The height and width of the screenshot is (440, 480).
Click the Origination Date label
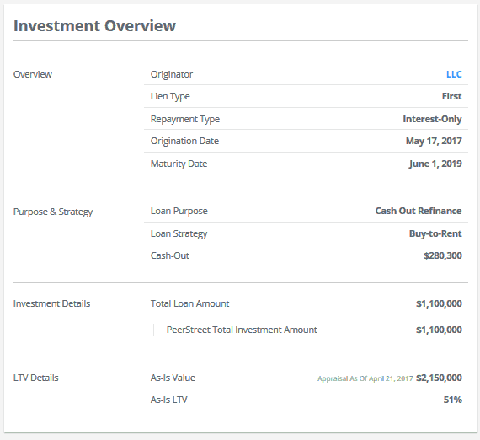click(x=184, y=142)
